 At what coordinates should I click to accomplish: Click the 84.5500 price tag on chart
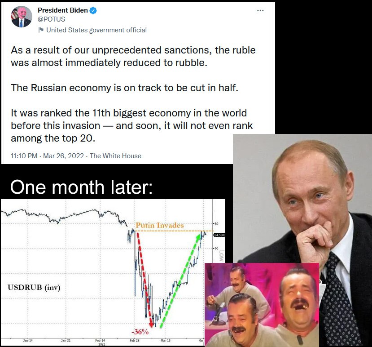pos(219,235)
